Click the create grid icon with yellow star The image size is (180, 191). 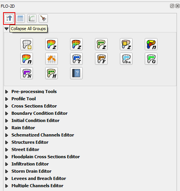27,44
